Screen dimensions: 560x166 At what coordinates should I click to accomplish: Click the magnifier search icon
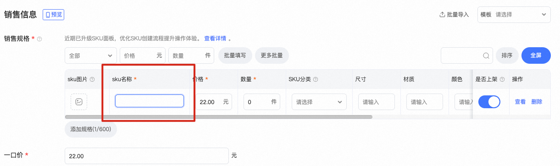[x=486, y=55]
